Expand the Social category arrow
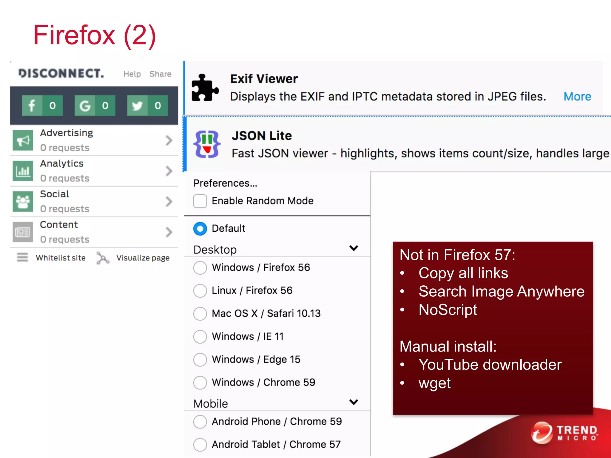Screen dimensions: 611x458 click(169, 202)
